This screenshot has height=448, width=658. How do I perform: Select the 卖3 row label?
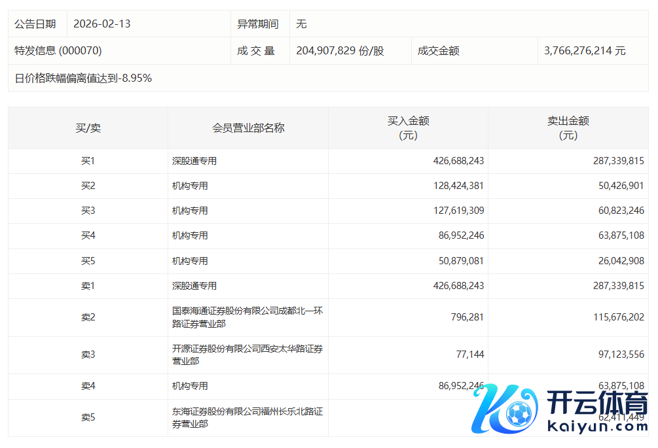(88, 354)
